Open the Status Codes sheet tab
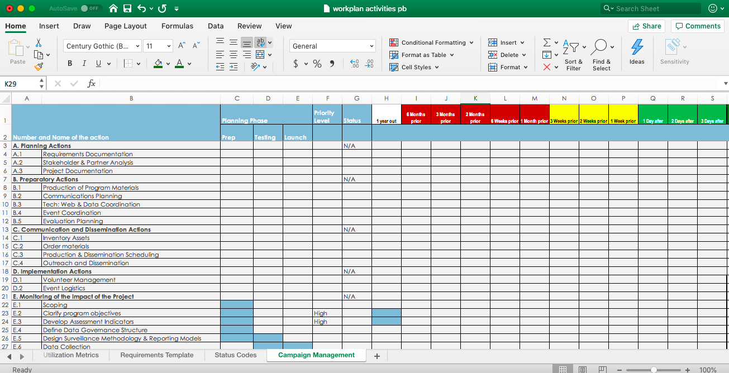 tap(235, 355)
